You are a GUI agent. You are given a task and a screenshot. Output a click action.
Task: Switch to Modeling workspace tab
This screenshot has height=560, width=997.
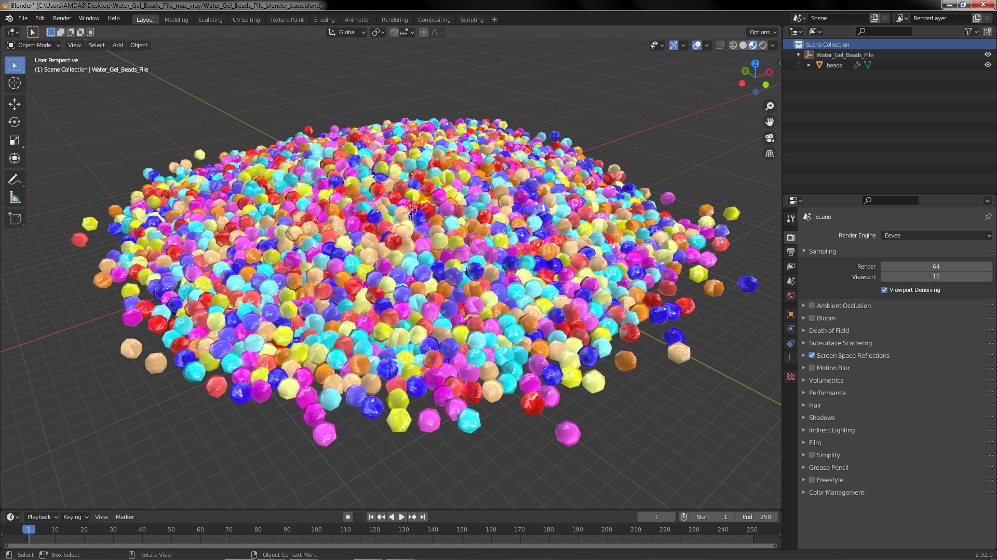click(x=176, y=20)
